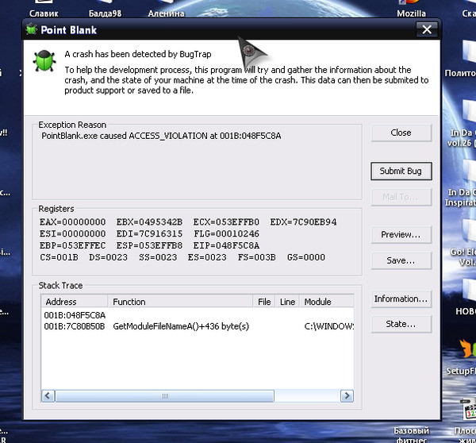
Task: Click the FLG=00010246 register value
Action: pos(226,233)
